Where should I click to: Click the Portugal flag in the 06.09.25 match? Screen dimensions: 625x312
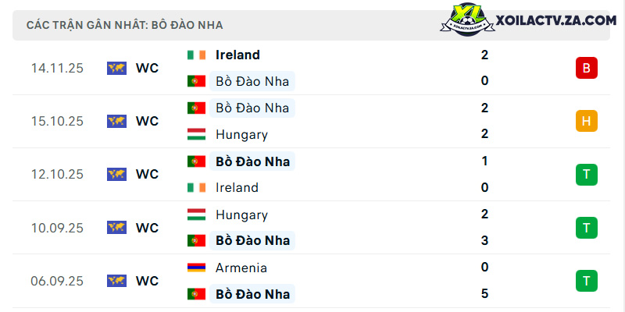(x=197, y=294)
